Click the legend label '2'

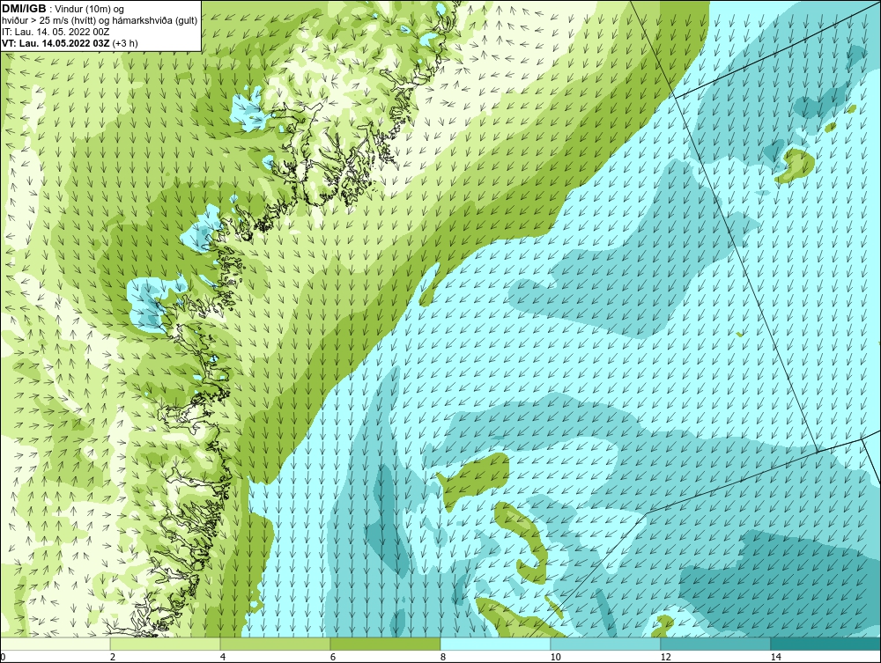[113, 657]
